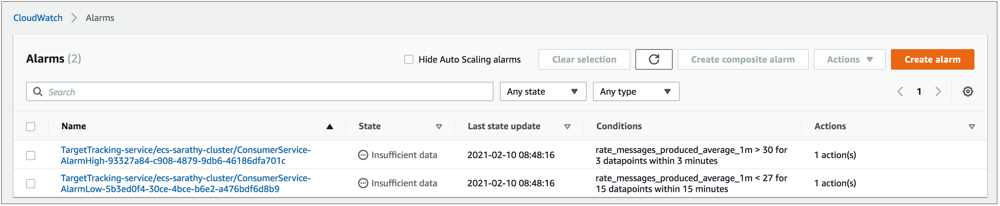Sort by State column arrow
Screen dimensions: 1000x206
pyautogui.click(x=439, y=127)
